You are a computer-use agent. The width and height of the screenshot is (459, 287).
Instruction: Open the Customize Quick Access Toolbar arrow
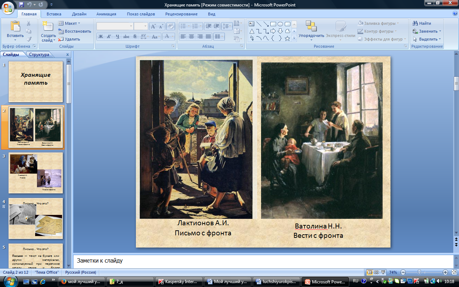click(x=51, y=5)
